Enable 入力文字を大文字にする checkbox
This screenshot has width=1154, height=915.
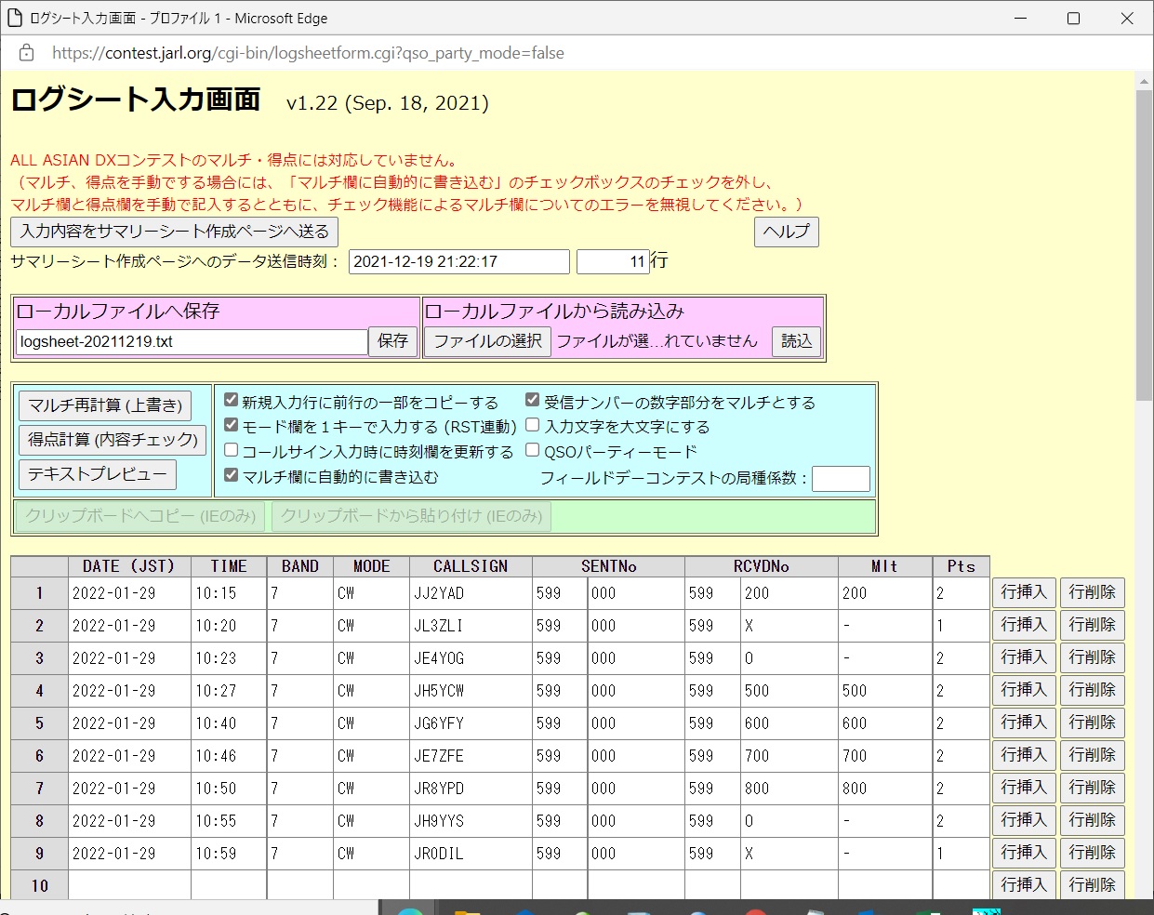(x=533, y=425)
